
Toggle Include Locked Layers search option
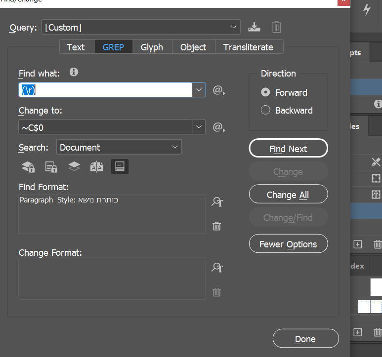[x=28, y=167]
